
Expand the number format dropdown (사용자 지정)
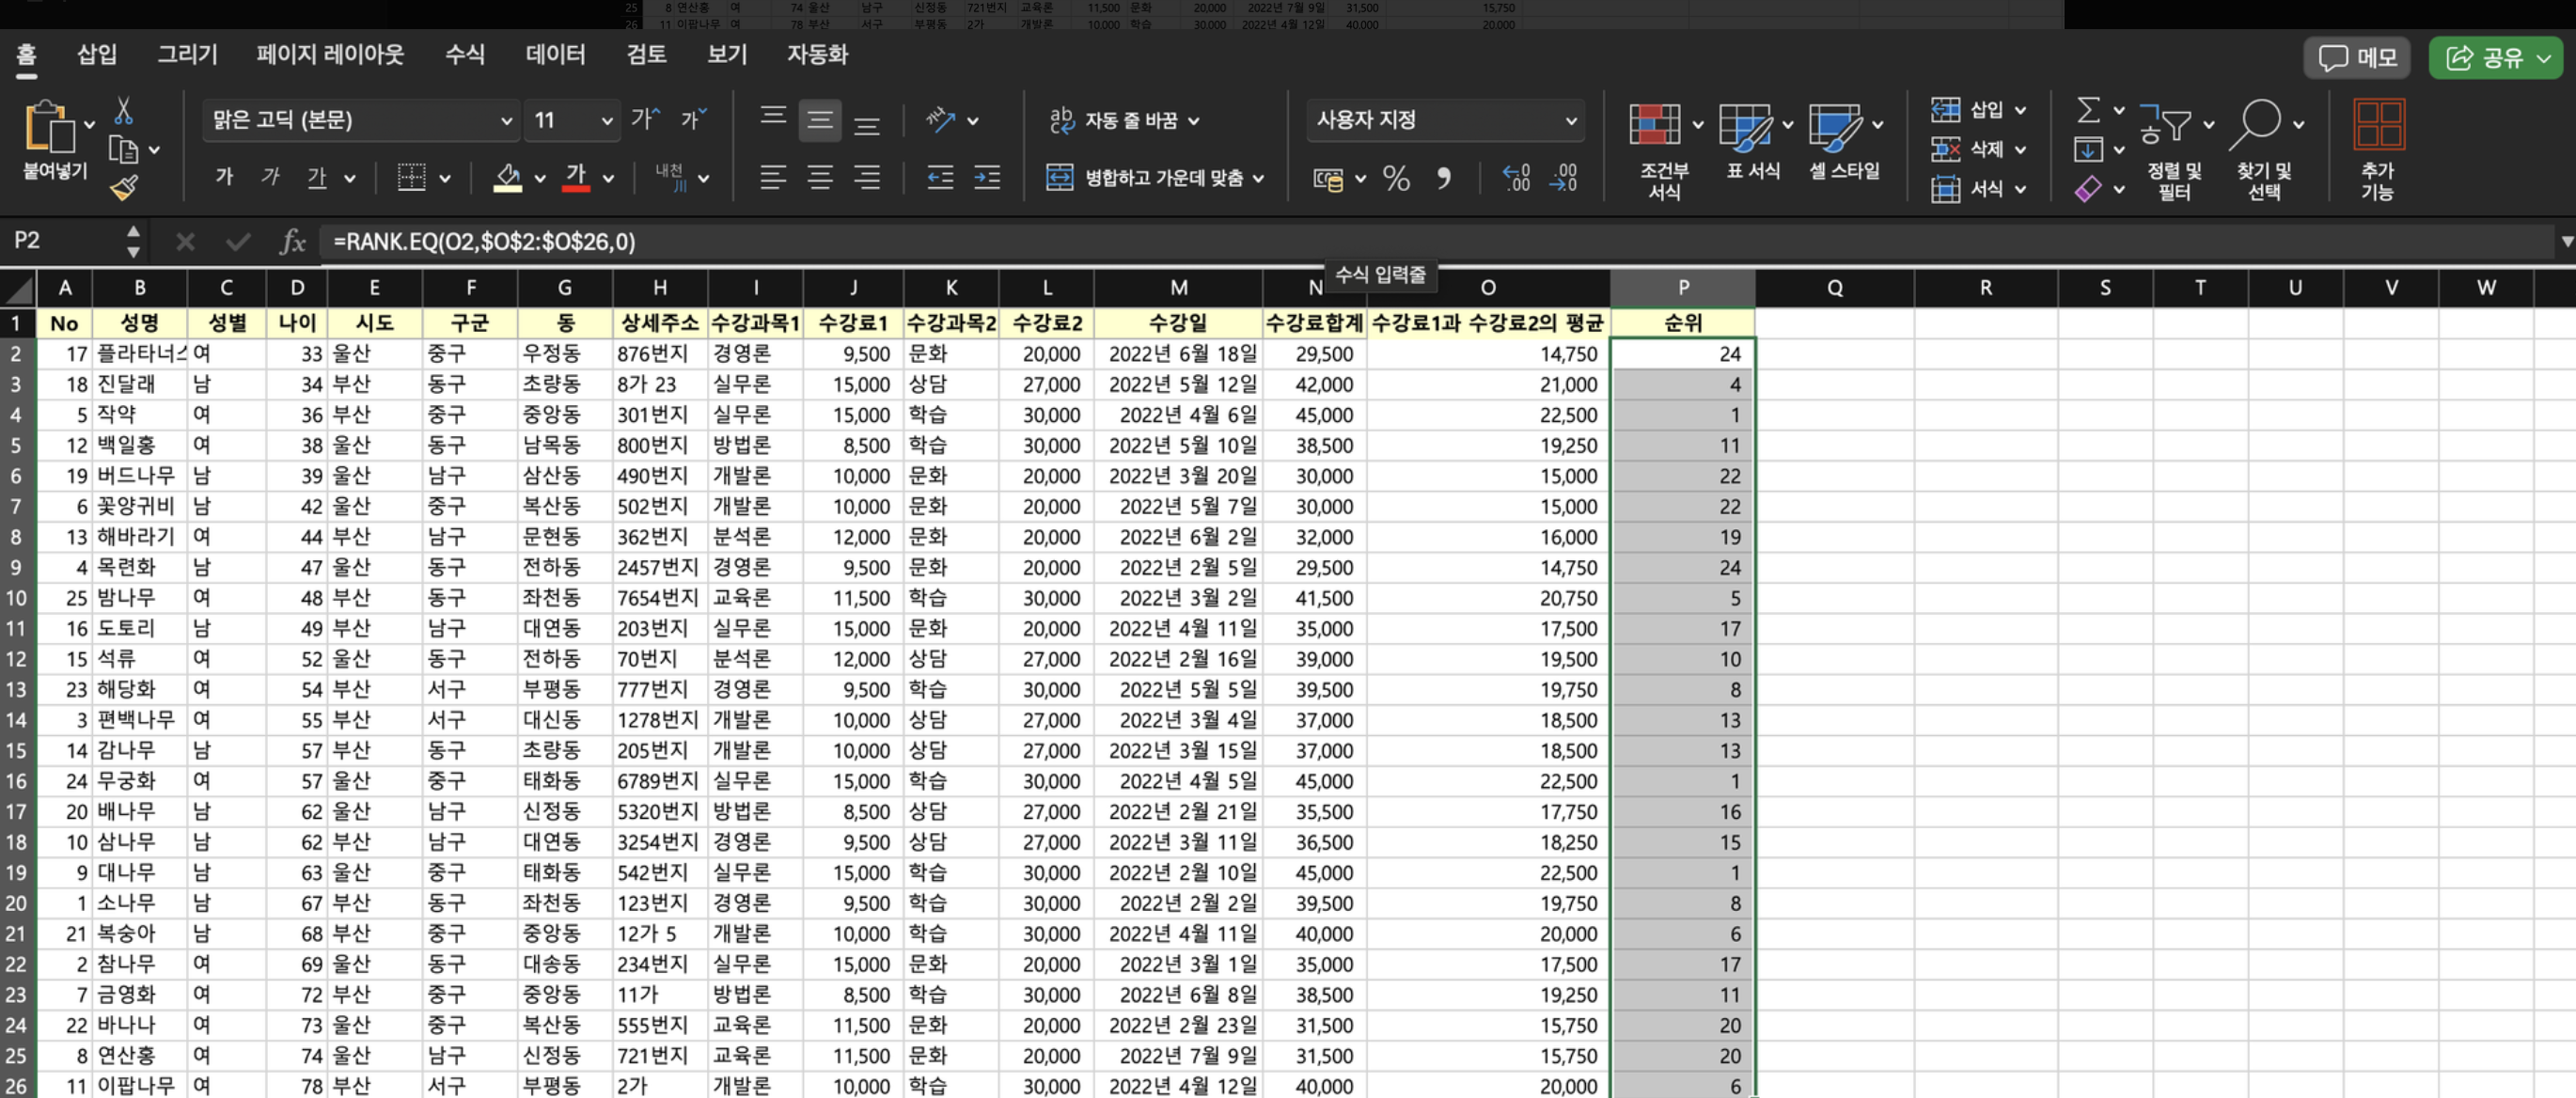1571,121
